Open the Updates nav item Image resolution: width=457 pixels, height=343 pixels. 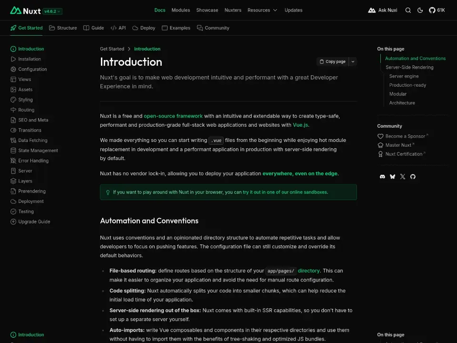click(294, 10)
